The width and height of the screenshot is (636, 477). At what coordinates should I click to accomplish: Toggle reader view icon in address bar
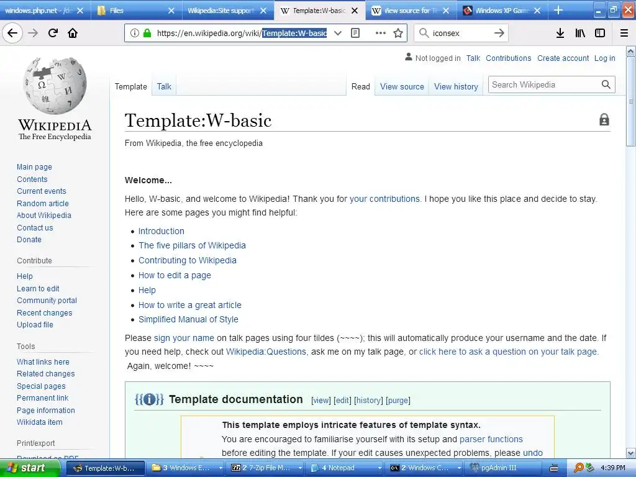[355, 33]
